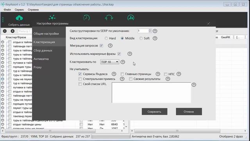Image resolution: width=250 pixels, height=141 pixels.
Task: Open help next to TOP 10 dropdown
Action: coord(123,62)
